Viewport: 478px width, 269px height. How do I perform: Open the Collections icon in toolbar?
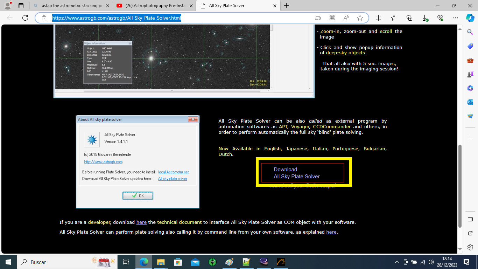409,18
